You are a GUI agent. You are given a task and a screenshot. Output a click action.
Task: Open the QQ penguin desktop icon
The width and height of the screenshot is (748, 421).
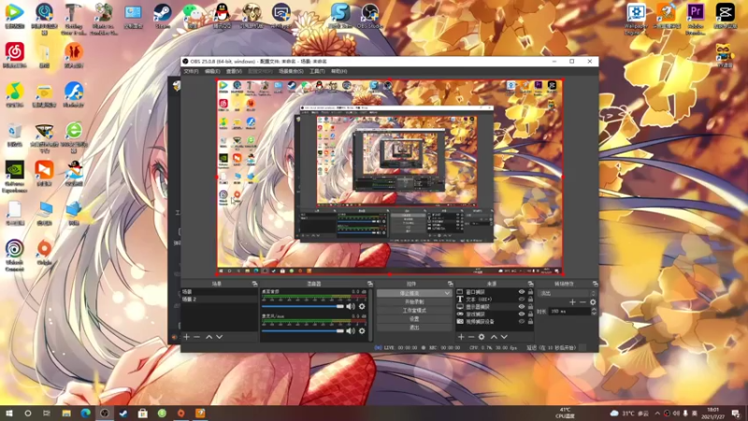pyautogui.click(x=222, y=17)
